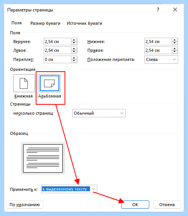Increase the Правое margin value
The height and width of the screenshot is (216, 188).
(175, 49)
